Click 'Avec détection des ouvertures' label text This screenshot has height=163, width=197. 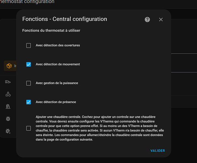[x=58, y=45]
